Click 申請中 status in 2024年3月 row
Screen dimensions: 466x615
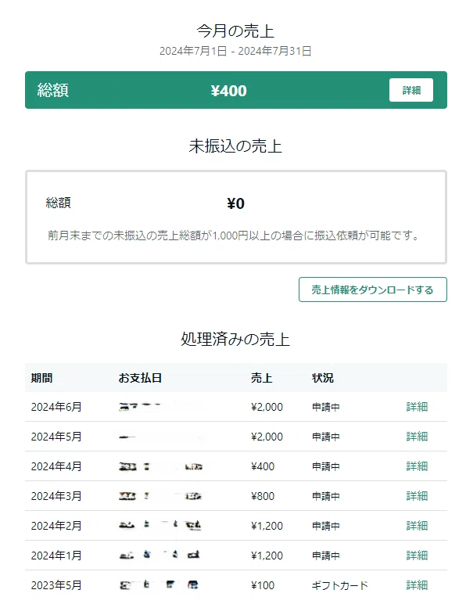[326, 496]
